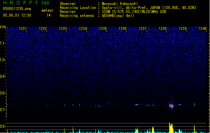Screen dimensions: 210x133
Task: Click the 1240 time marker
Action: click(203, 29)
